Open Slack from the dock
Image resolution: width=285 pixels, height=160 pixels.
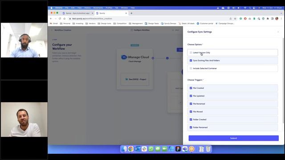pos(144,149)
